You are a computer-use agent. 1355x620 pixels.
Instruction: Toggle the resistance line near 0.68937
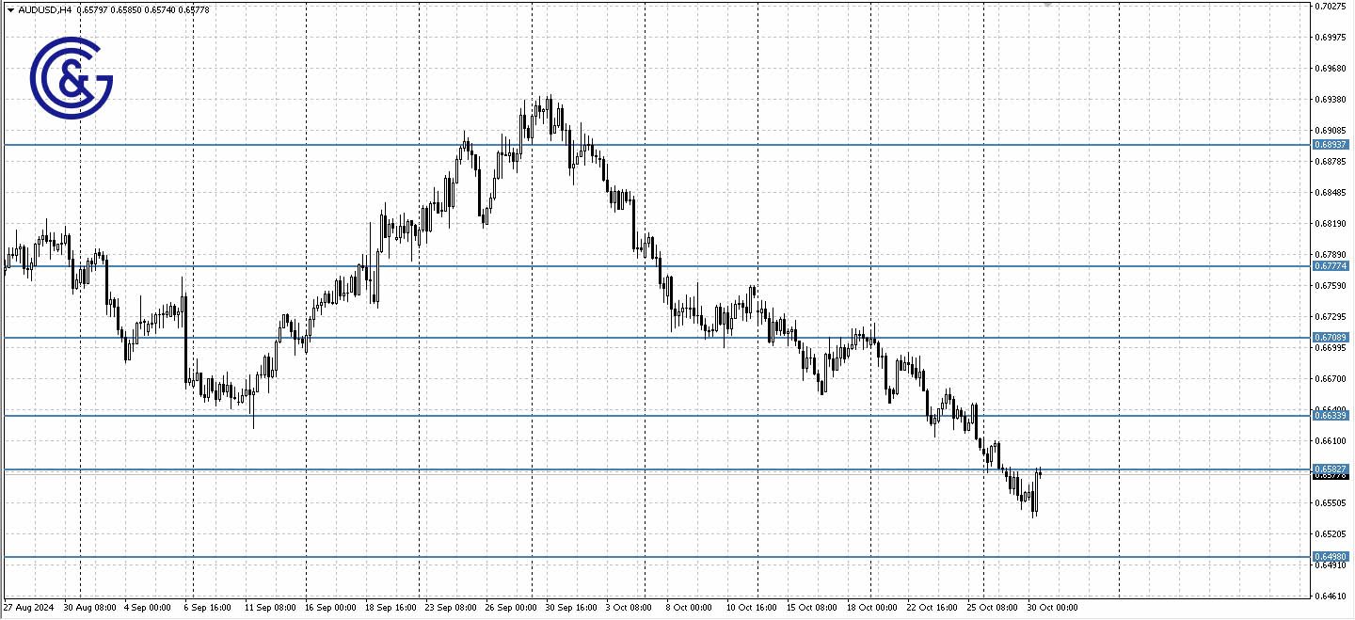click(x=659, y=144)
